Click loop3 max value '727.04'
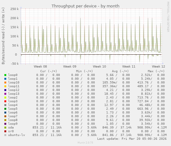 point(143,101)
